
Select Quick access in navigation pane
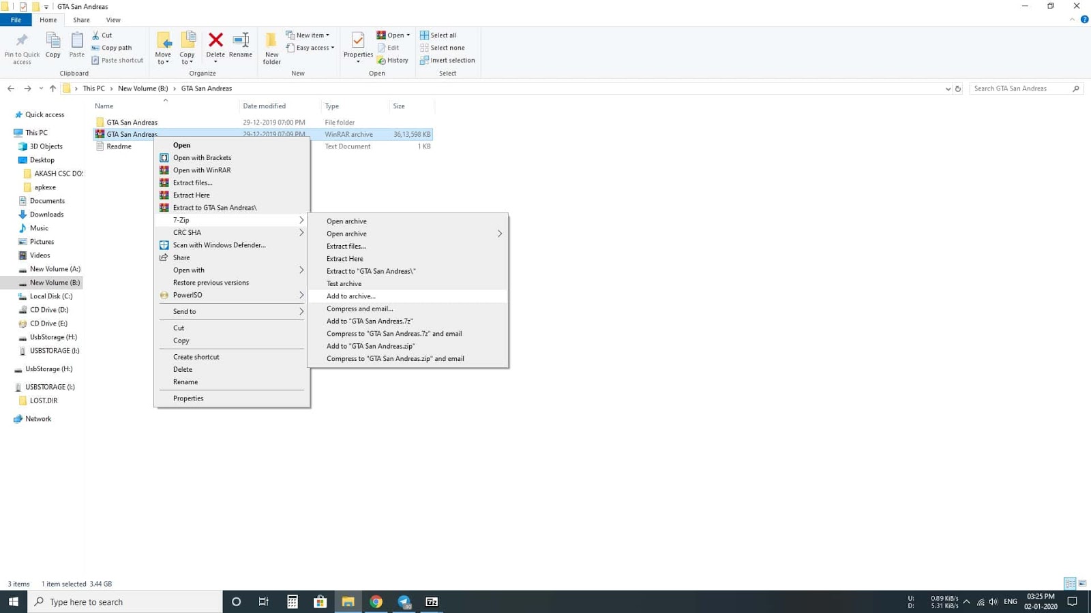pos(44,115)
